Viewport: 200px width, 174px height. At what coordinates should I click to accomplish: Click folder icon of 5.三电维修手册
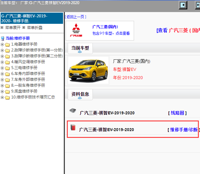click(7, 68)
